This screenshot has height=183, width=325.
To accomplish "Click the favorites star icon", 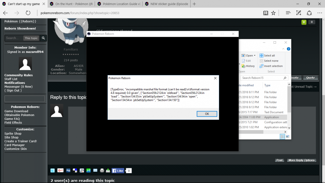I will click(274, 13).
